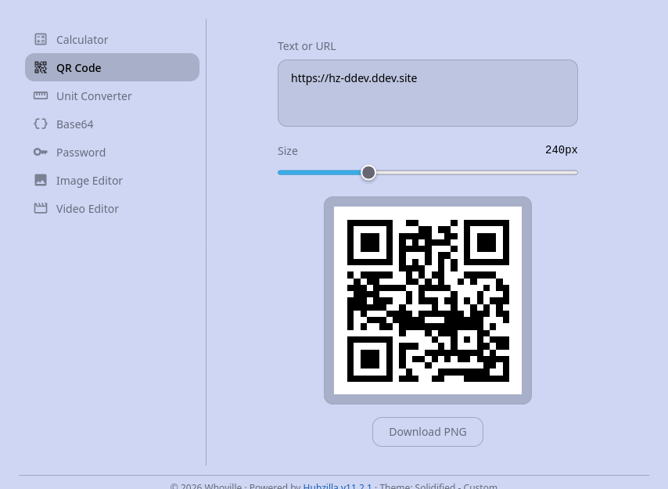The width and height of the screenshot is (668, 489).
Task: Click the Image Editor picture icon
Action: 41,180
